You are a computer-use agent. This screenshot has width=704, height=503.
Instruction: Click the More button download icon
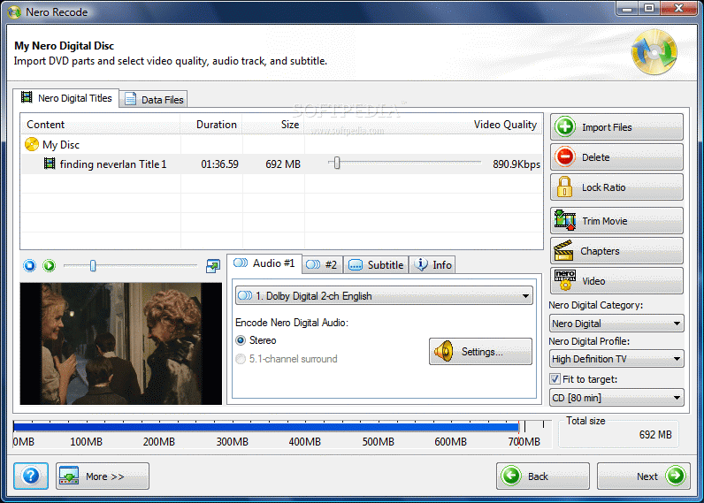click(69, 476)
